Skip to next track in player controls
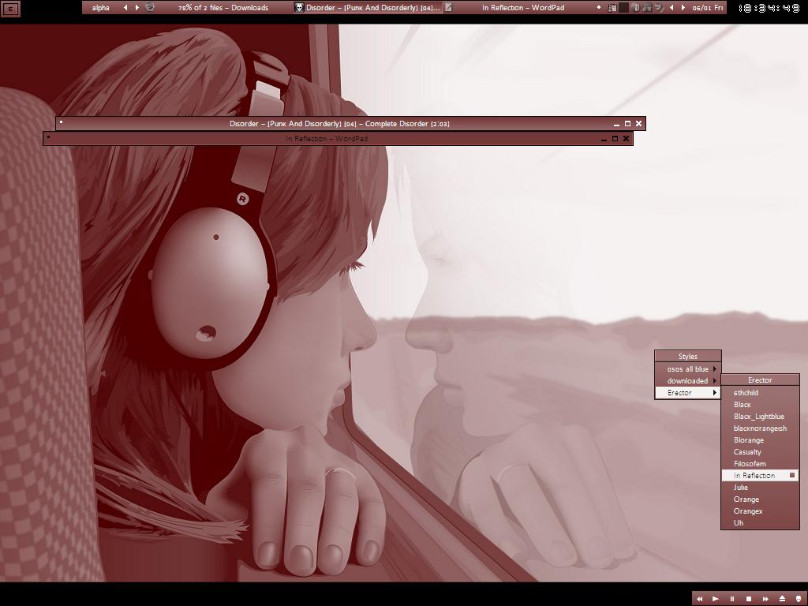The height and width of the screenshot is (606, 808). (765, 599)
